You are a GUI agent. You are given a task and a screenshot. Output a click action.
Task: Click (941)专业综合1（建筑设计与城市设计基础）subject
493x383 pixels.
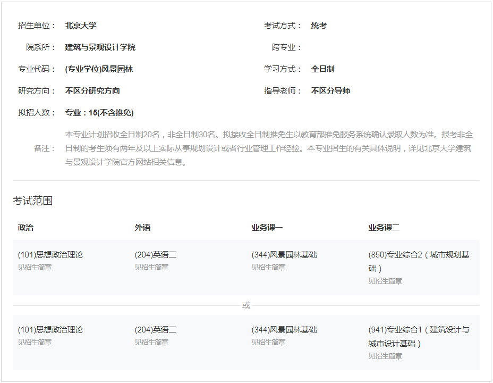419,336
